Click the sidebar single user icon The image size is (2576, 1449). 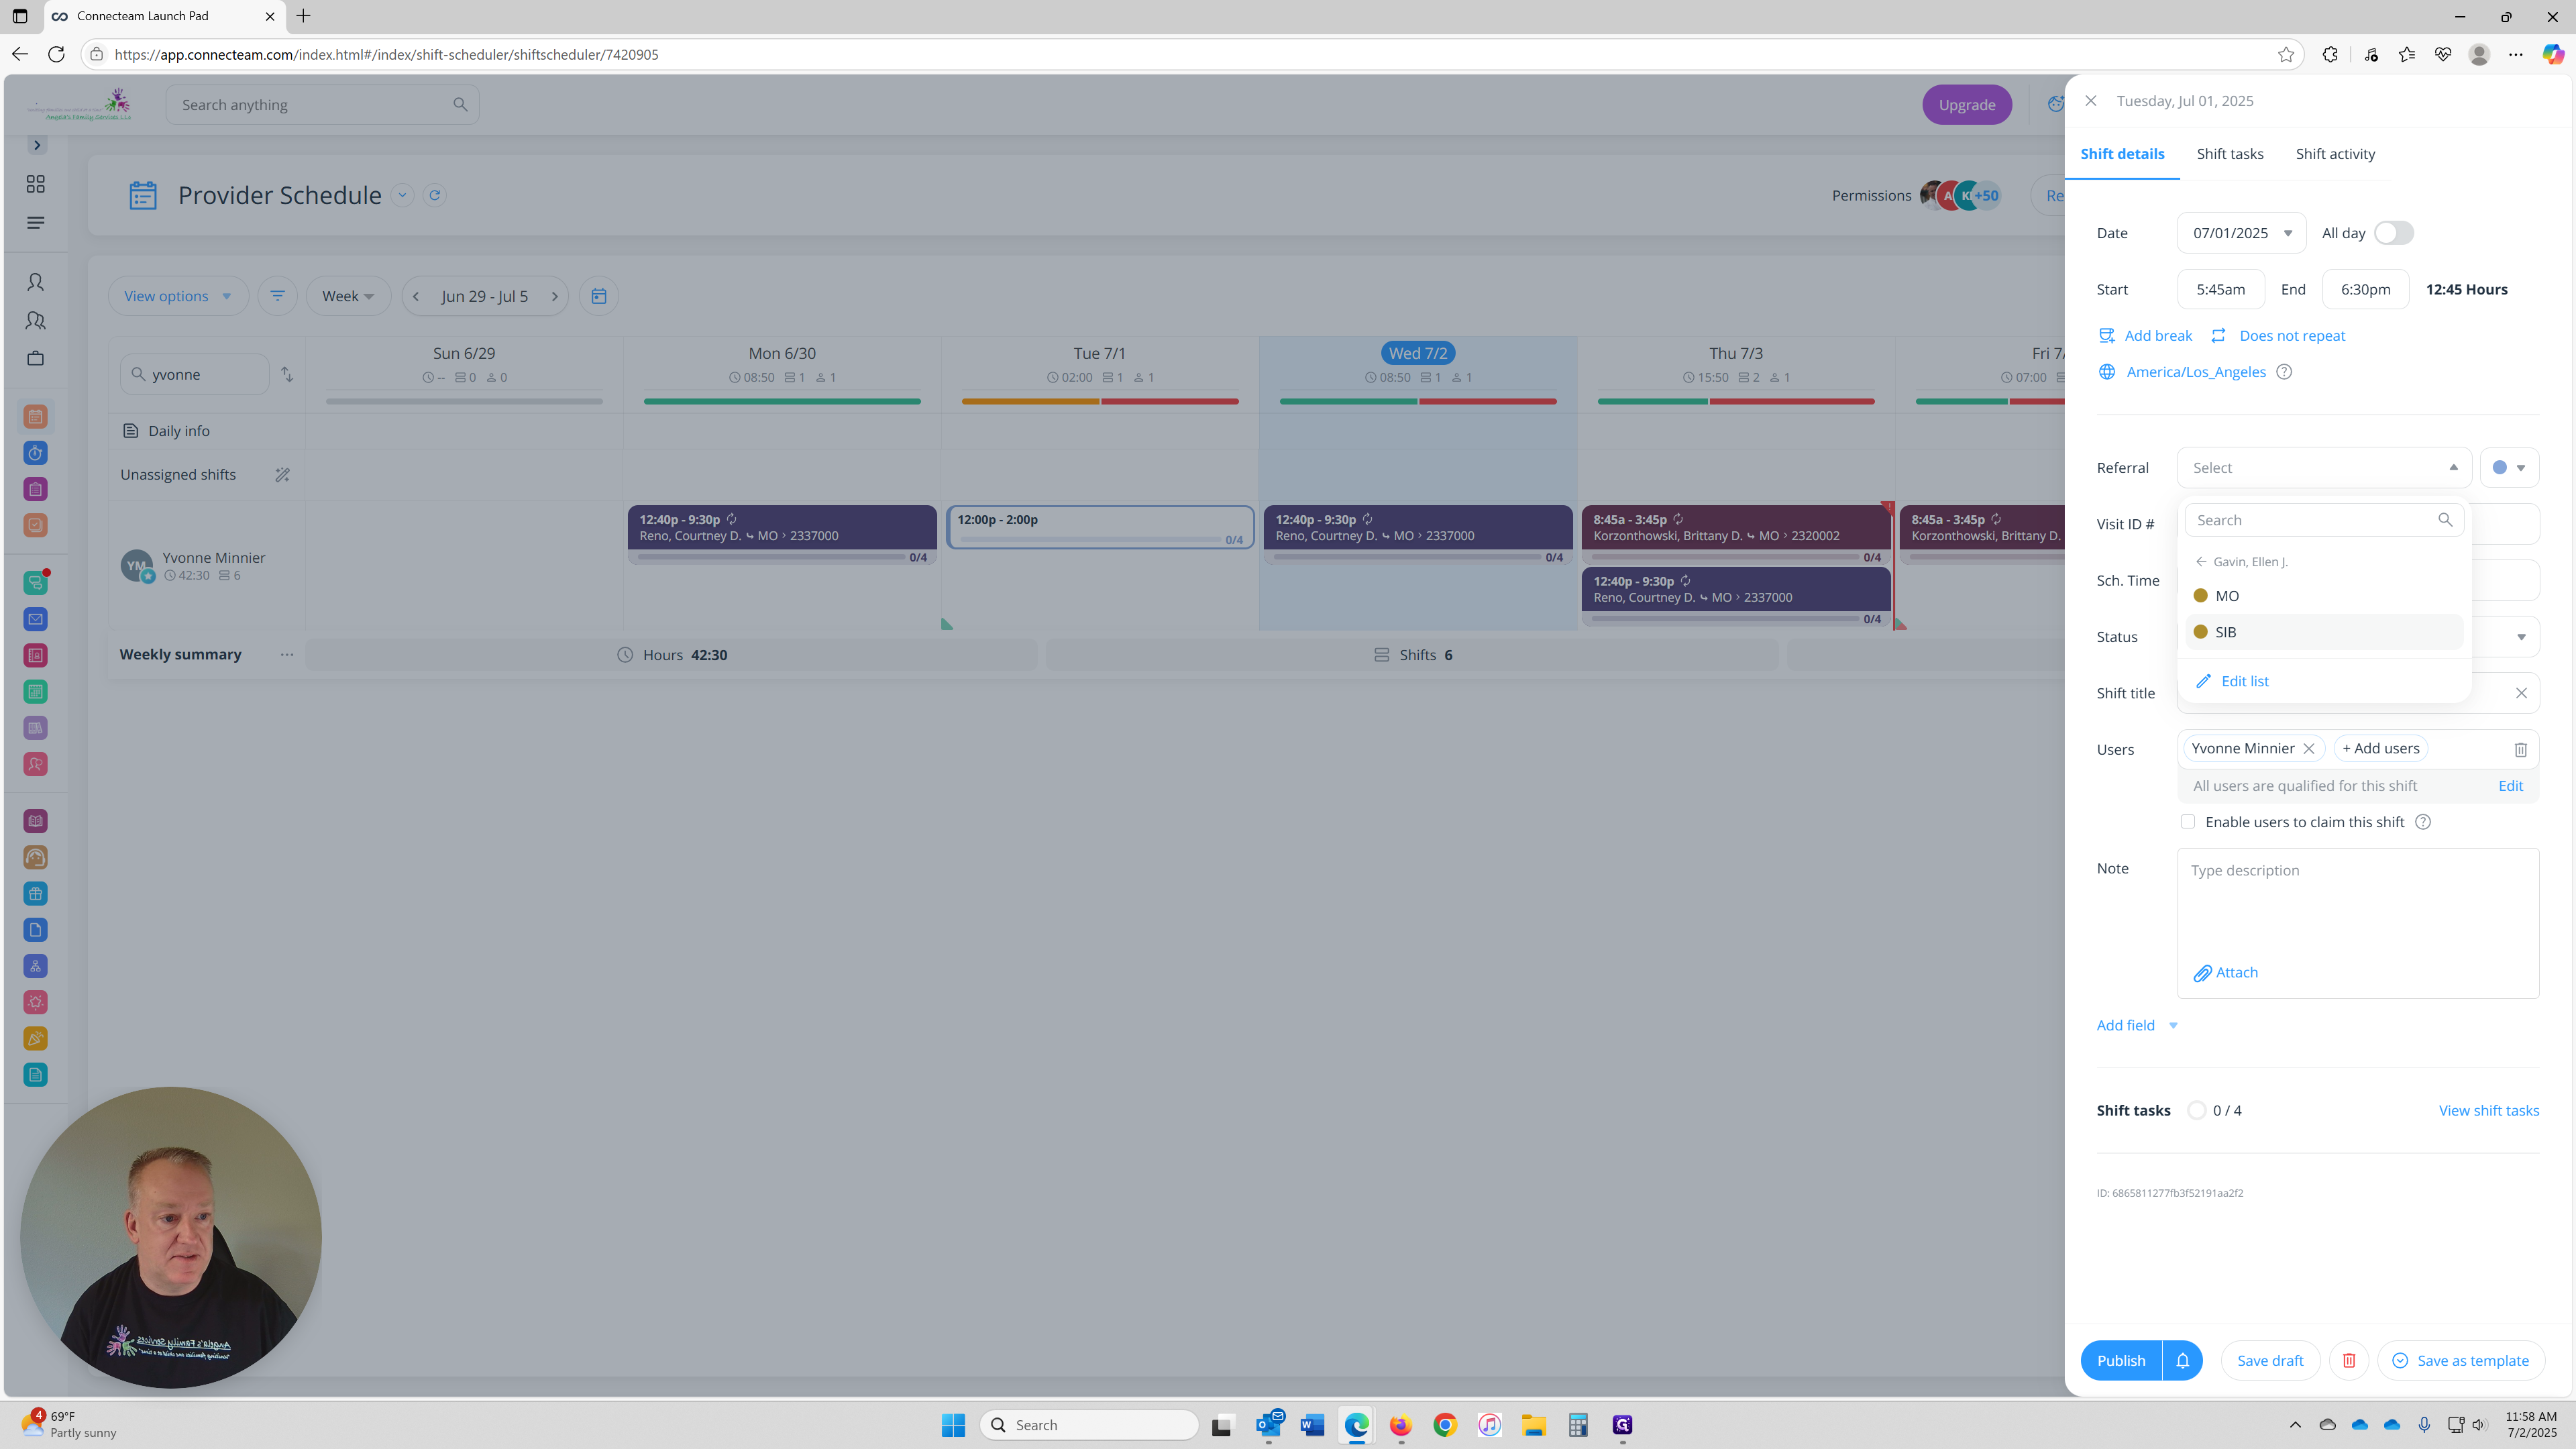(x=36, y=282)
